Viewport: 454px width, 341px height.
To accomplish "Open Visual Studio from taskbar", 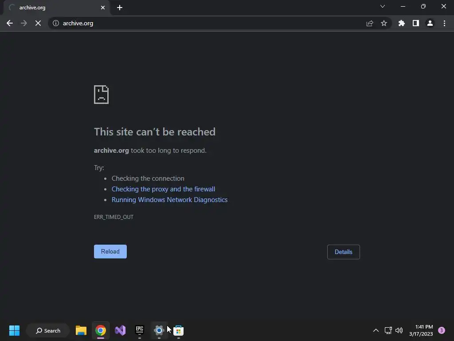I will point(120,330).
